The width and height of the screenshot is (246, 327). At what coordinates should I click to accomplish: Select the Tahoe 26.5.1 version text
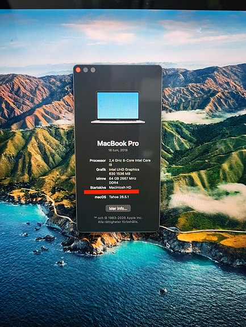[119, 197]
